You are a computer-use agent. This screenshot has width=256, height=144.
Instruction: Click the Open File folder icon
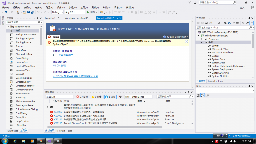24,12
